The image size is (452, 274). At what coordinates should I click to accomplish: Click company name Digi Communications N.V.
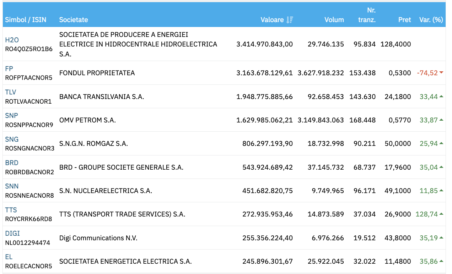pyautogui.click(x=98, y=238)
